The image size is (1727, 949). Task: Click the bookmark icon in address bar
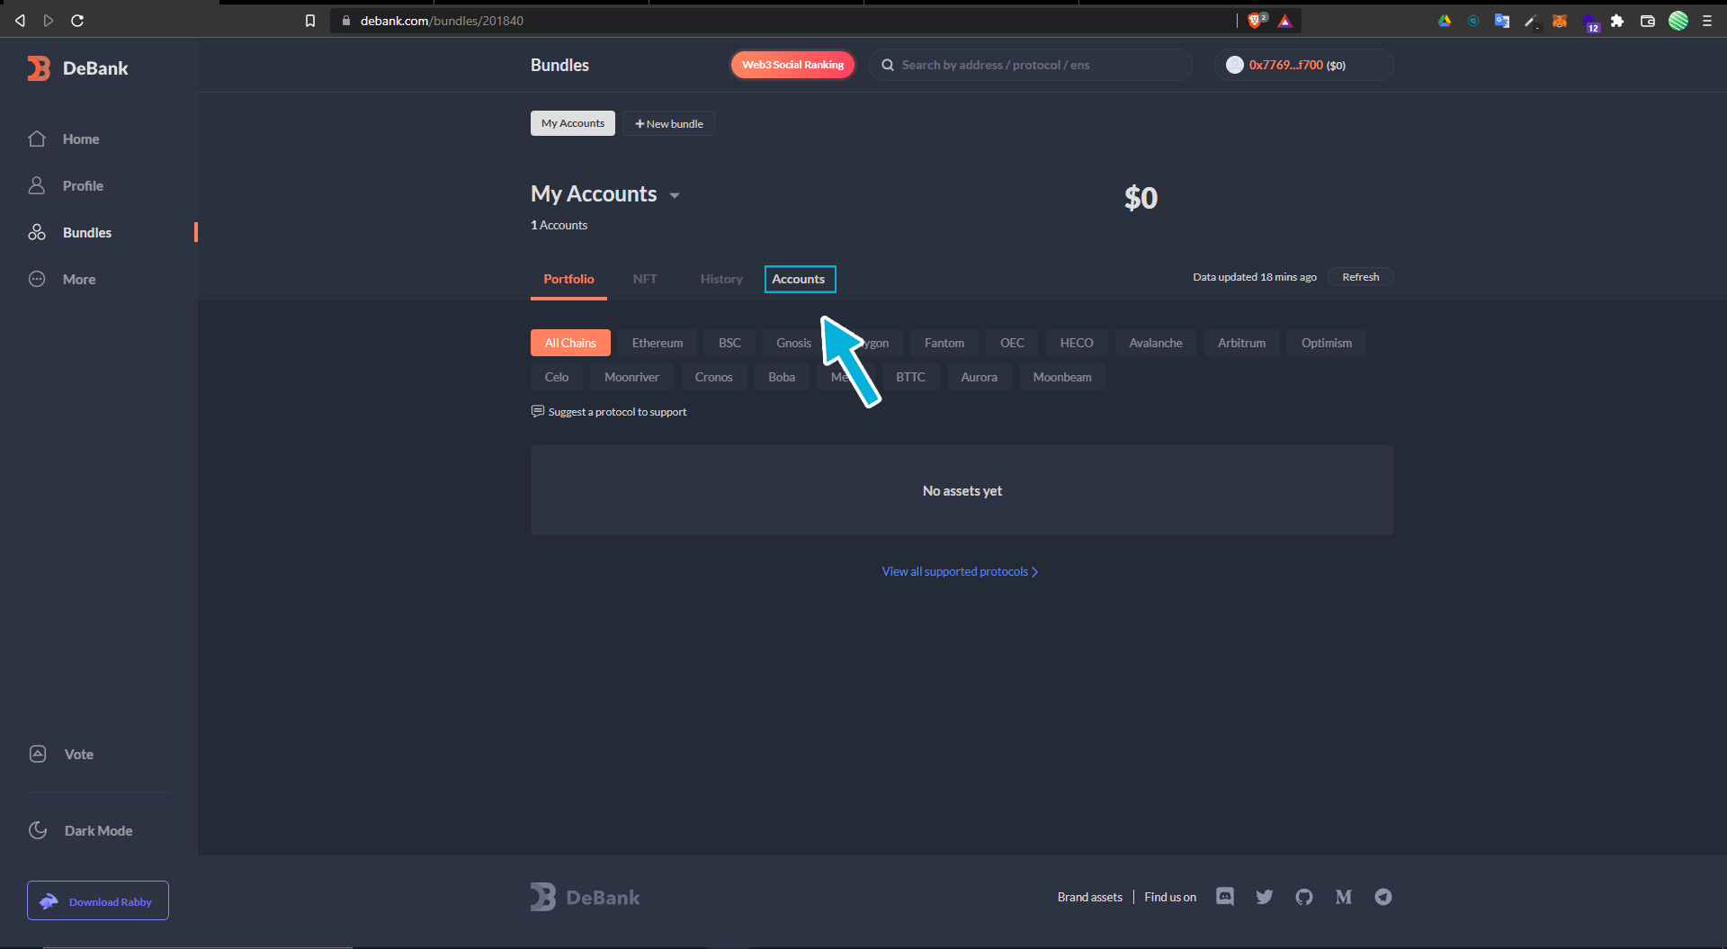[310, 21]
